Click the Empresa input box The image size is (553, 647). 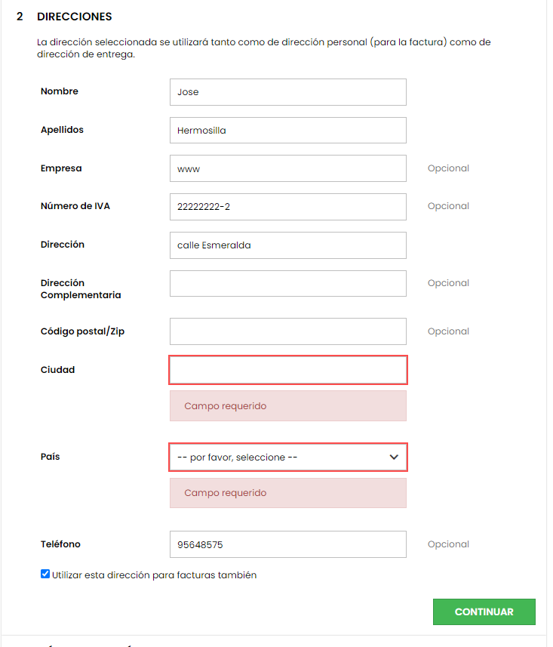click(287, 168)
